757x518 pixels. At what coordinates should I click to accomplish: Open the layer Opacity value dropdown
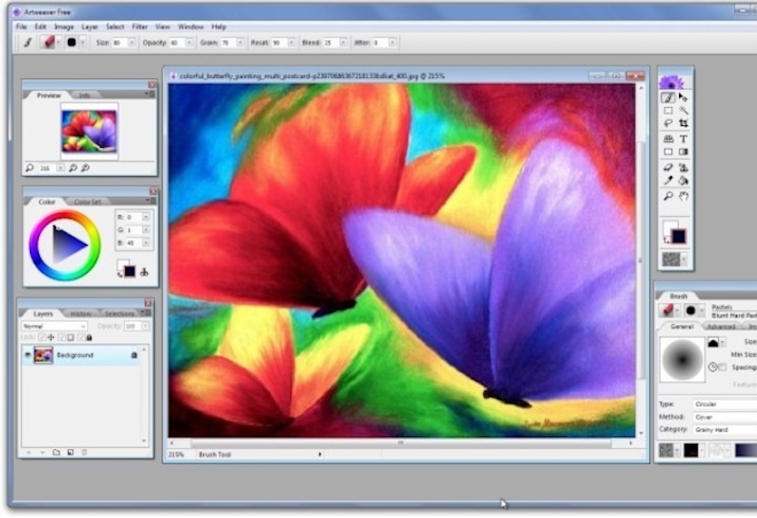tap(145, 327)
